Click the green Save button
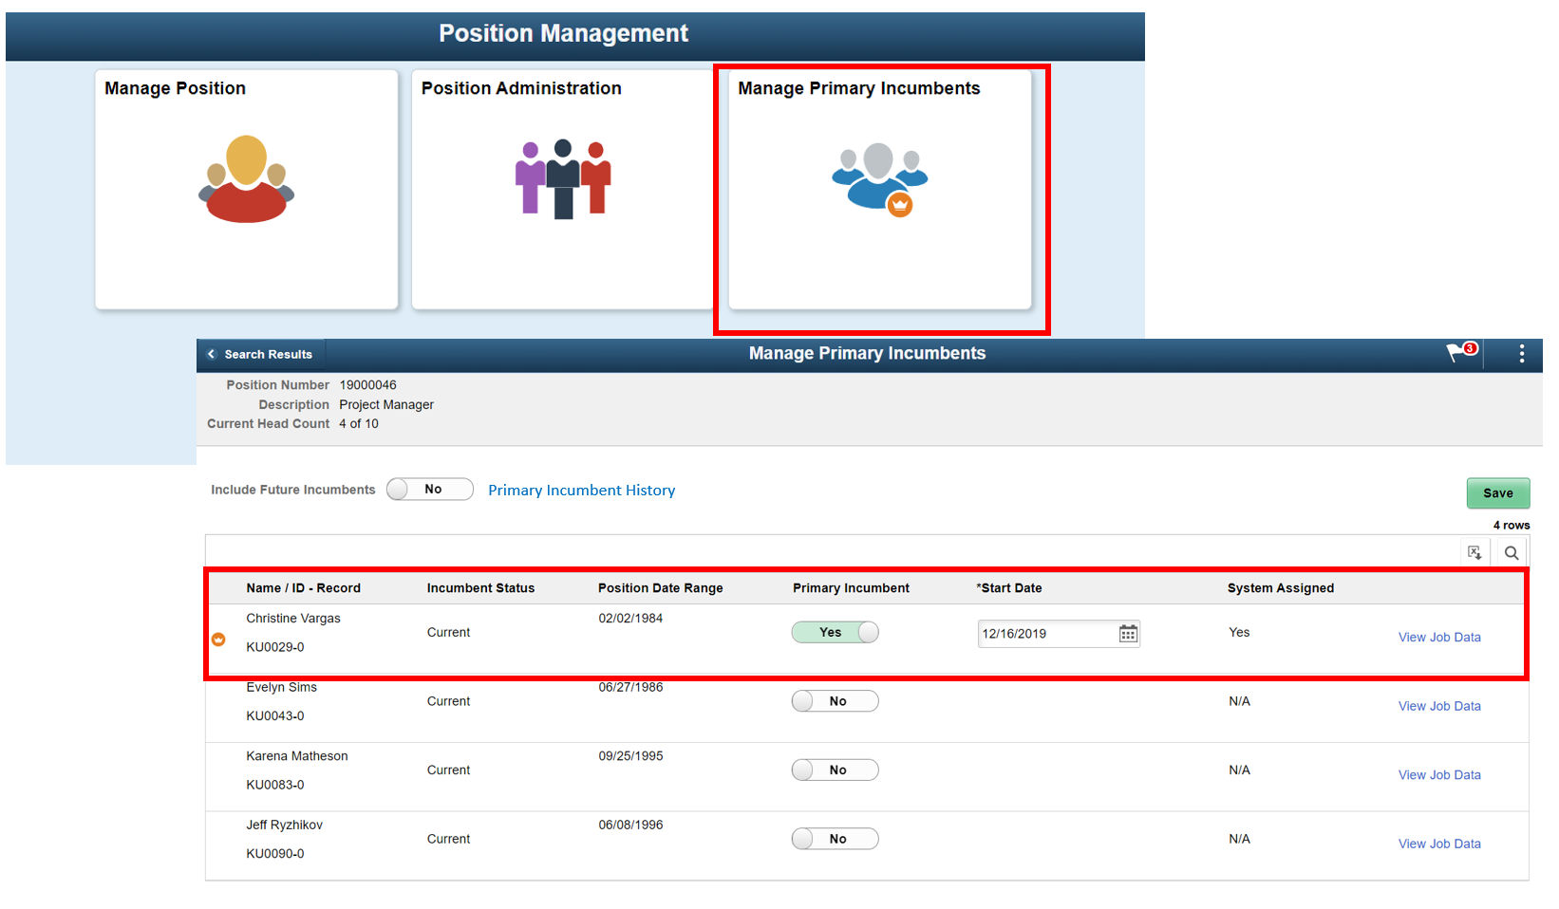This screenshot has height=909, width=1559. pyautogui.click(x=1497, y=493)
